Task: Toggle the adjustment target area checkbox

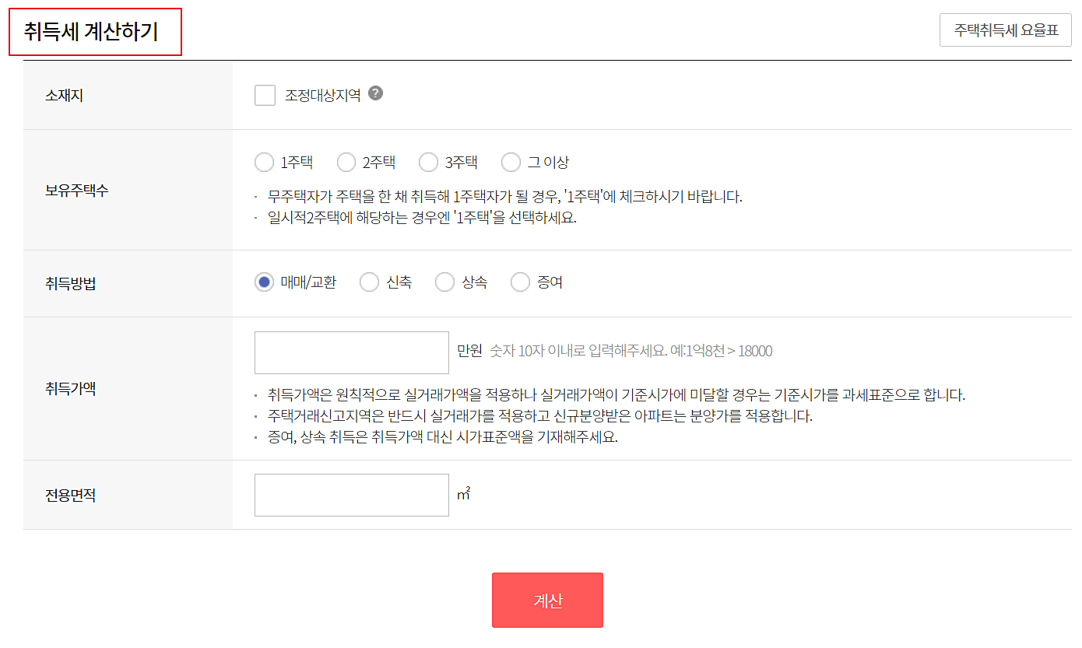Action: pyautogui.click(x=265, y=95)
